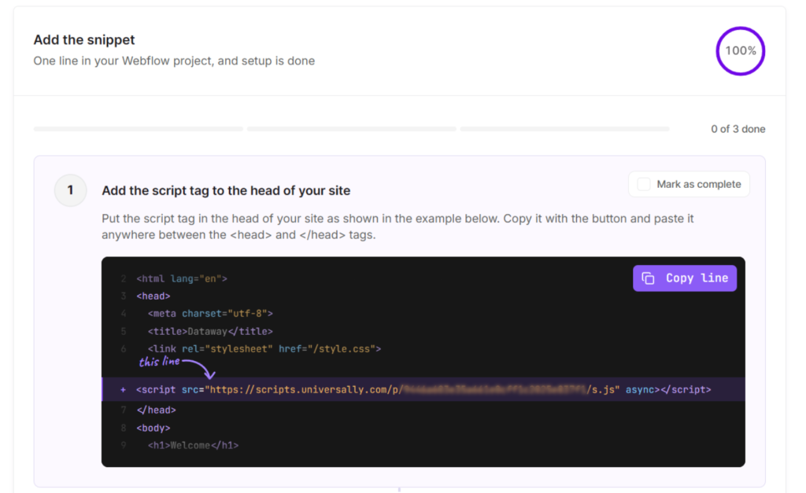Click the 'Add the snippet' heading
This screenshot has width=806, height=493.
84,40
